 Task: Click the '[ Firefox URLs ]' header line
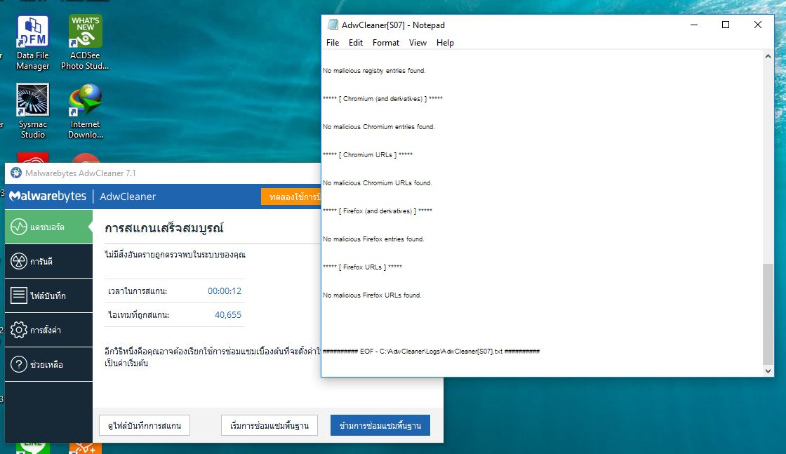point(362,267)
